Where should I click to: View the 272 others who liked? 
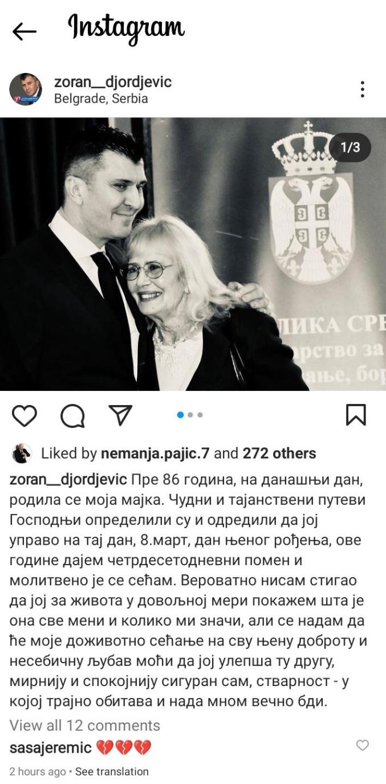[x=279, y=454]
